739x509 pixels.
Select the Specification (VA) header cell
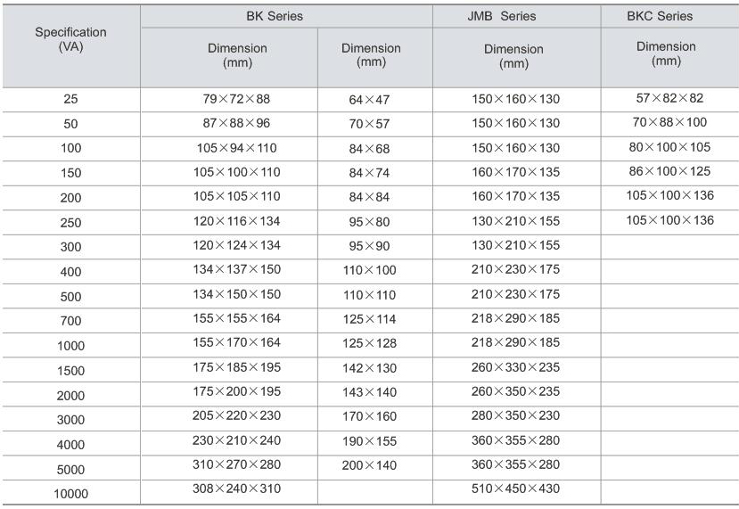click(70, 39)
